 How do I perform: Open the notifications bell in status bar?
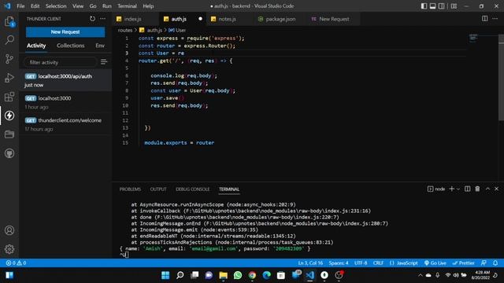coord(495,263)
